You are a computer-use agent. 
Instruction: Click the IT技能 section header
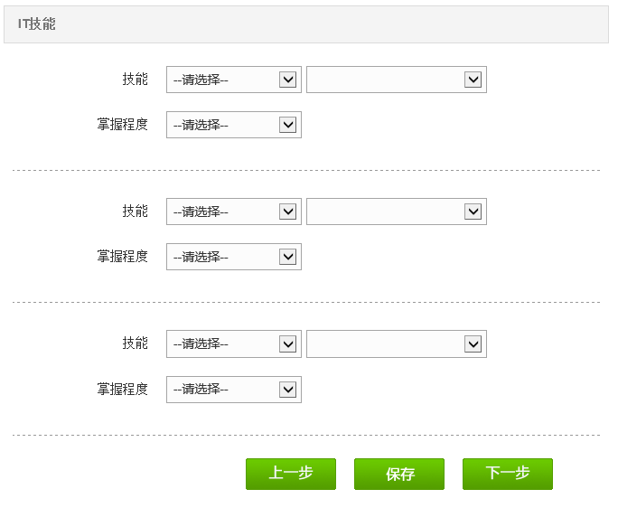(306, 24)
